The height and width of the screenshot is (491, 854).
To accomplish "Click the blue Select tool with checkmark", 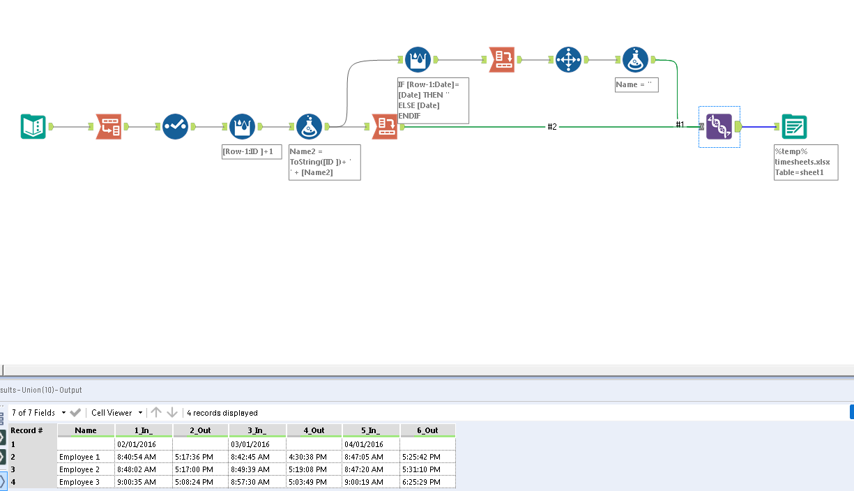I will pyautogui.click(x=175, y=126).
